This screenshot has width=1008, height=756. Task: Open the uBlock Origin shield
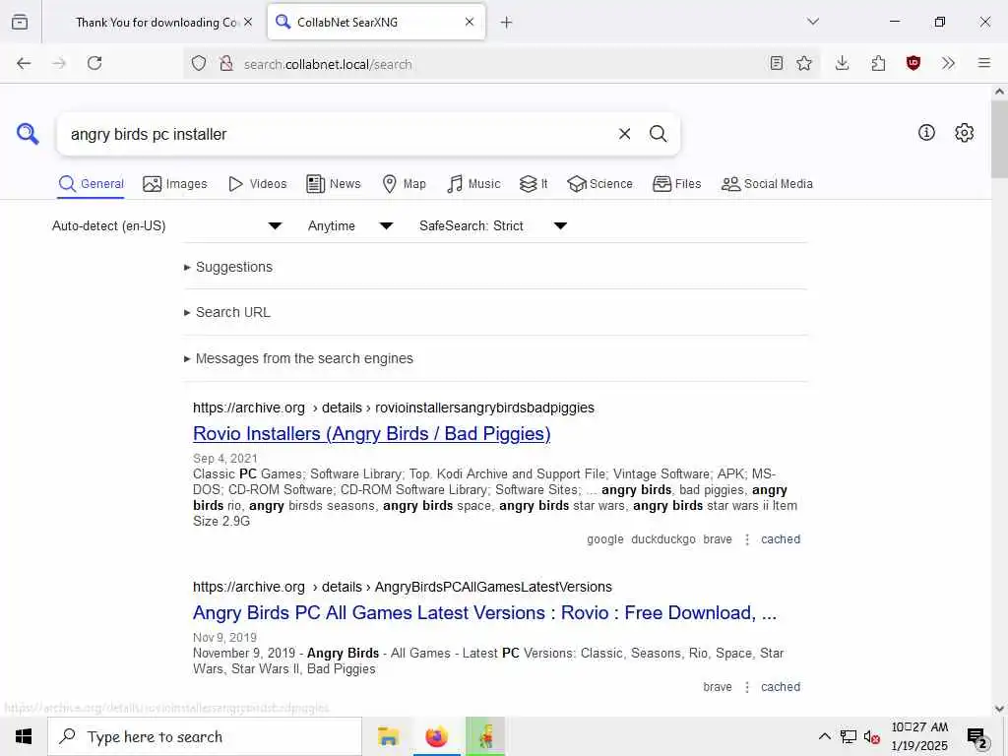[x=913, y=63]
